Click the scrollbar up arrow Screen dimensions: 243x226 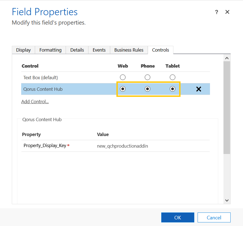pyautogui.click(x=227, y=58)
